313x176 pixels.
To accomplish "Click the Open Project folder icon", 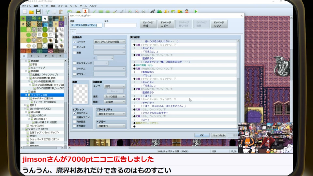I will [x=31, y=12].
